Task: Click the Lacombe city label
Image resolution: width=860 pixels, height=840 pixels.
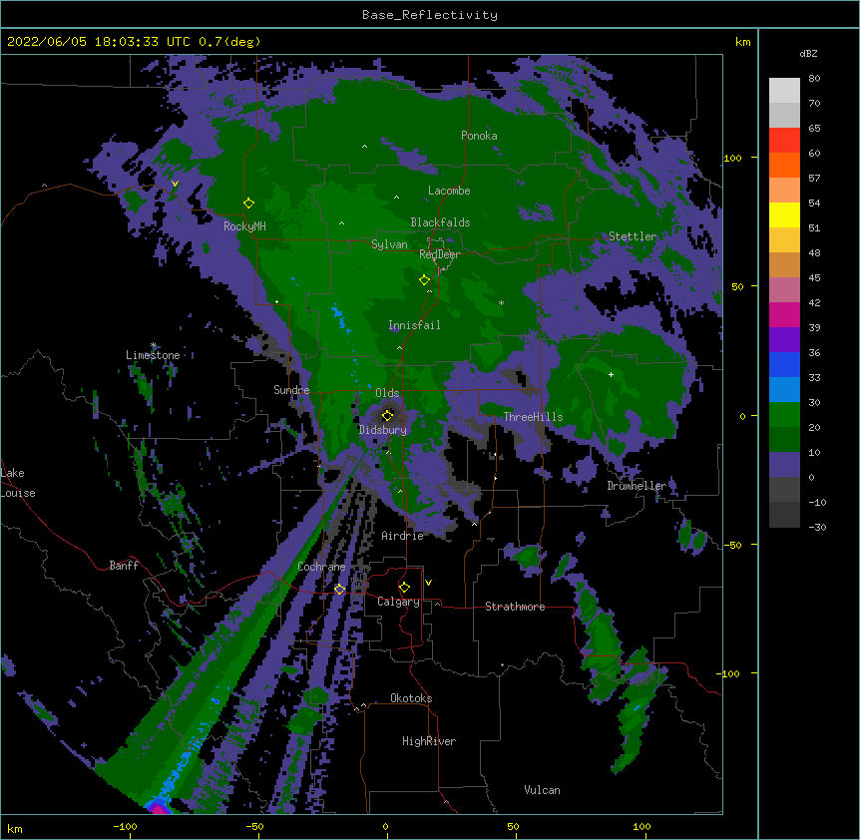Action: click(449, 191)
